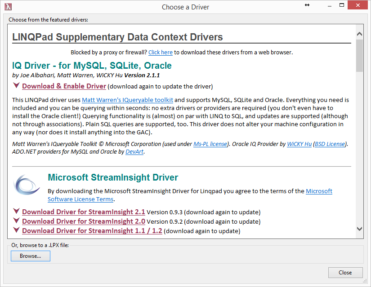The width and height of the screenshot is (371, 287).
Task: Close the window with the red X
Action: coord(358,5)
